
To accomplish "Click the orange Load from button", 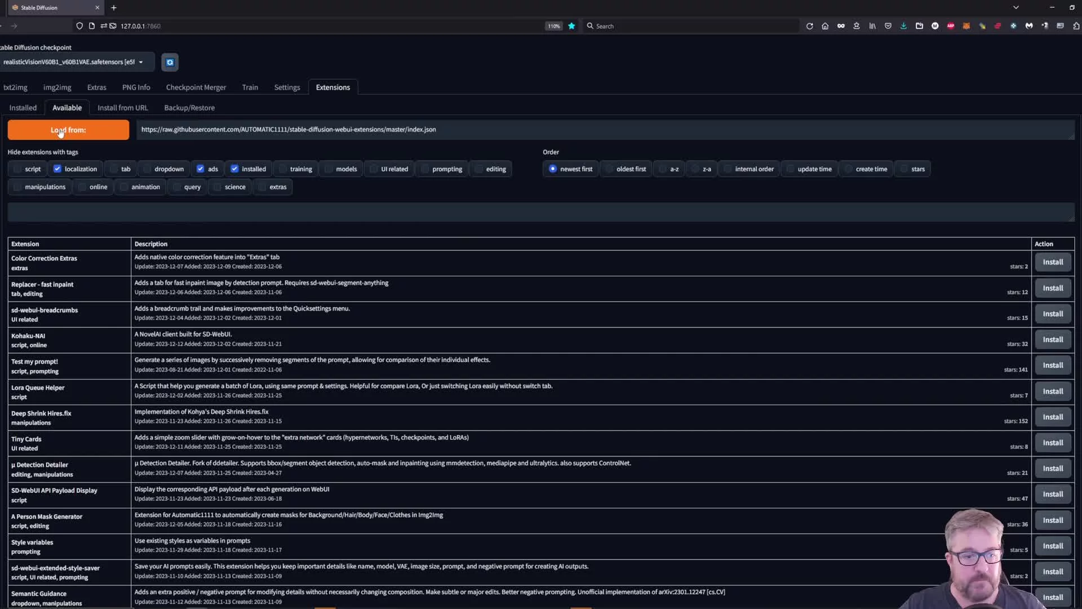I will [68, 130].
